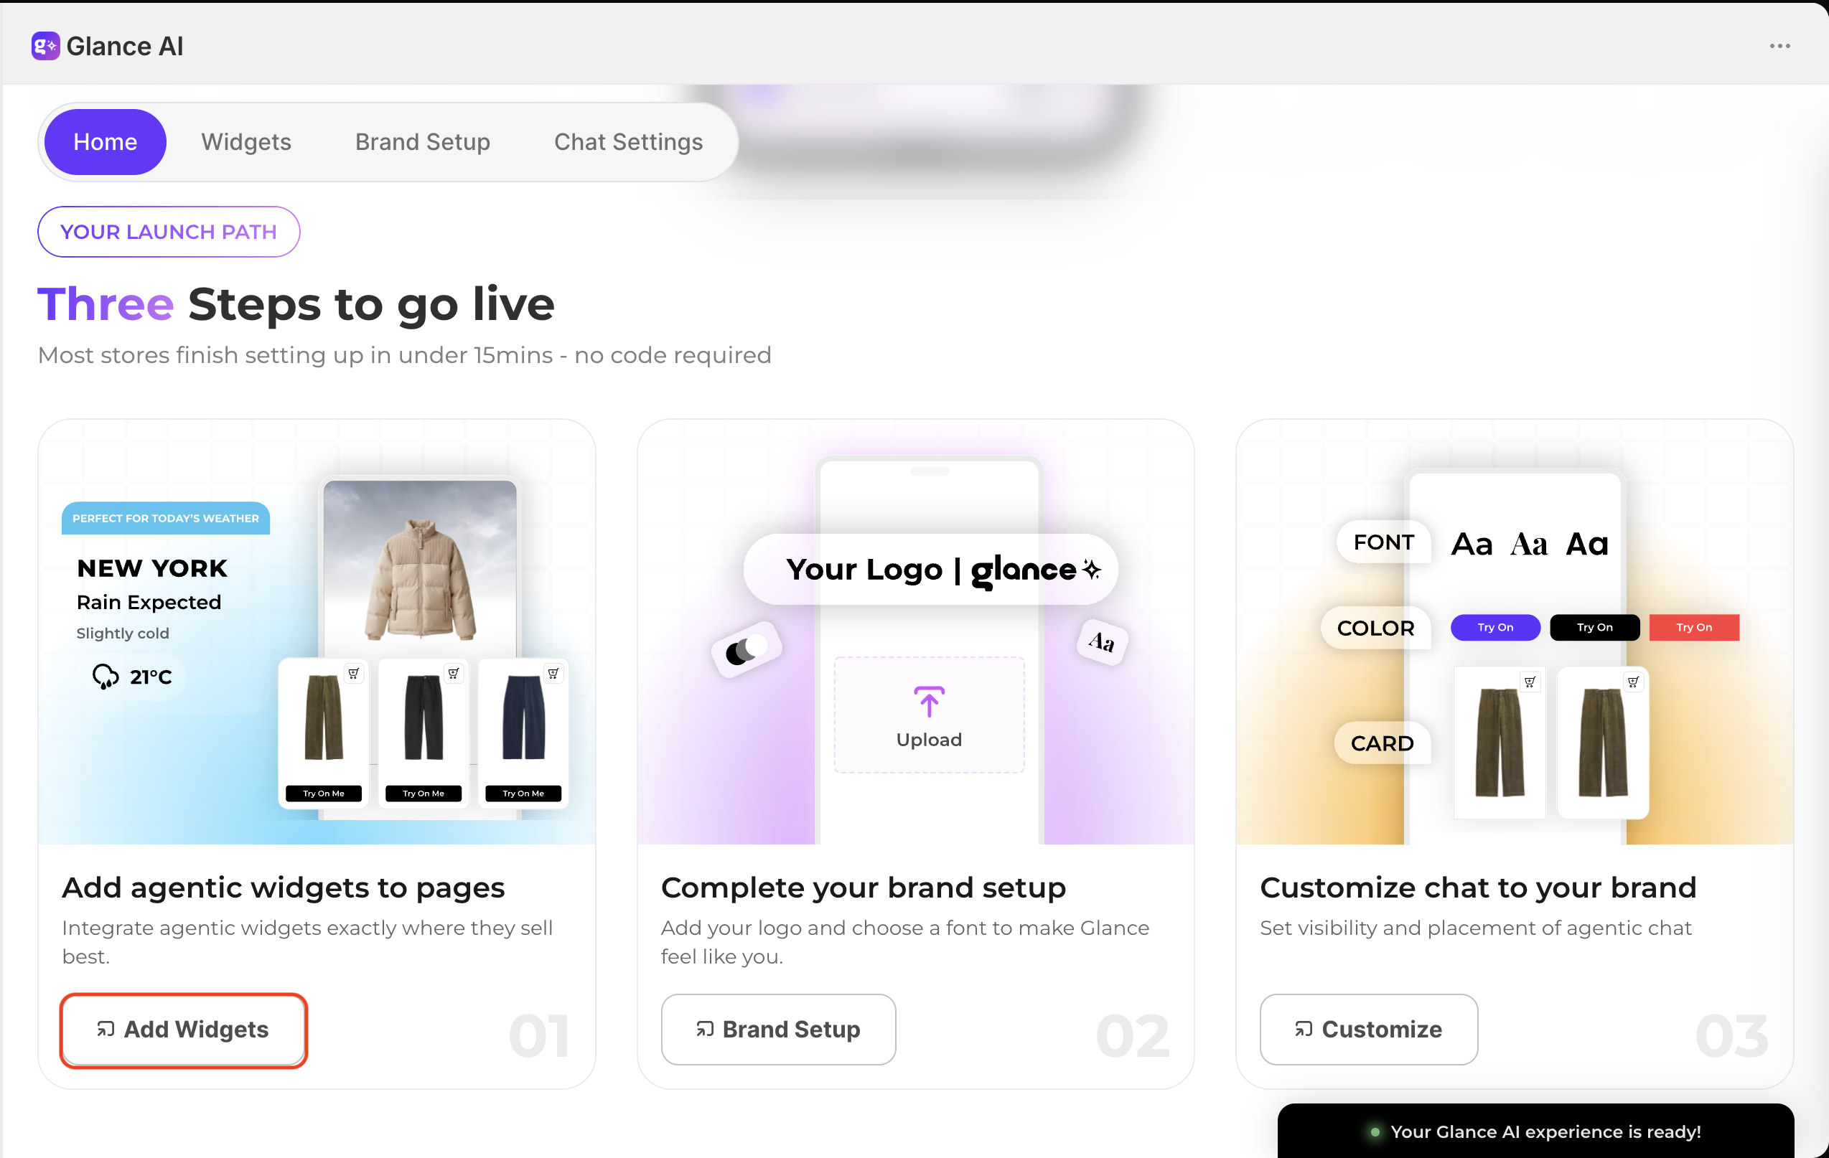Click the PERFECT FOR TODAY'S WEATHER badge
Image resolution: width=1829 pixels, height=1158 pixels.
166,518
